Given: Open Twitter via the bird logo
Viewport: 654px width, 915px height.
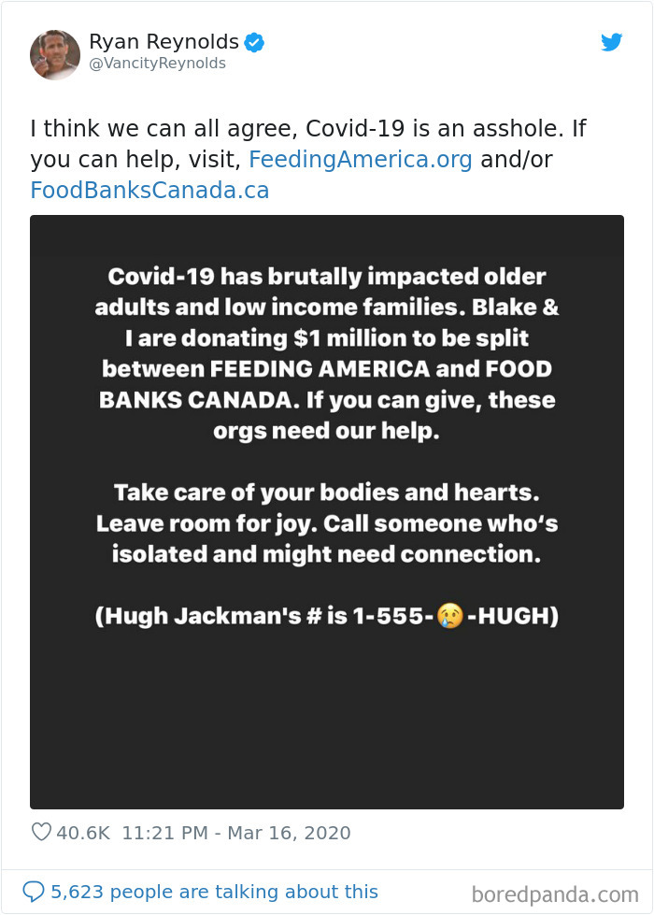Looking at the screenshot, I should [x=612, y=42].
